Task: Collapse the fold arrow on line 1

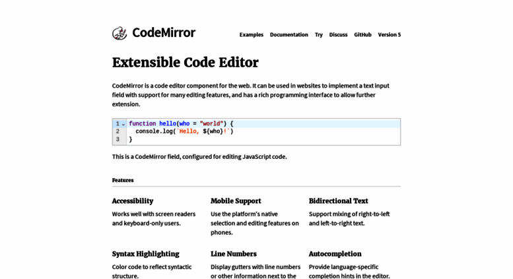Action: tap(123, 124)
